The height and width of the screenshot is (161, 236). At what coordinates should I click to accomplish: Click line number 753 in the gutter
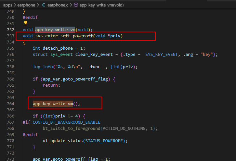pyautogui.click(x=10, y=36)
